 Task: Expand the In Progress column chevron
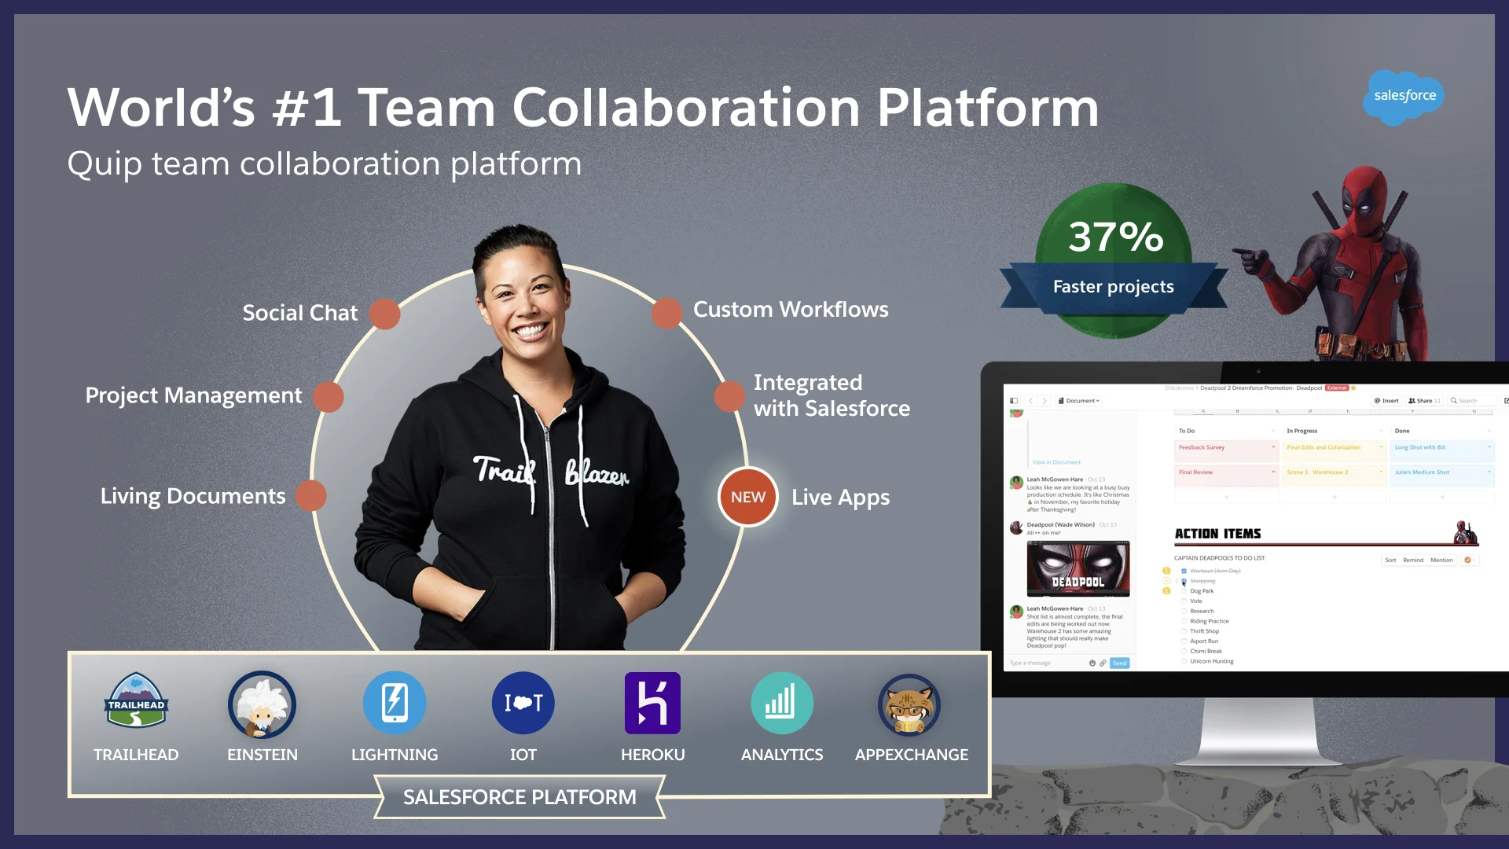(x=1381, y=431)
